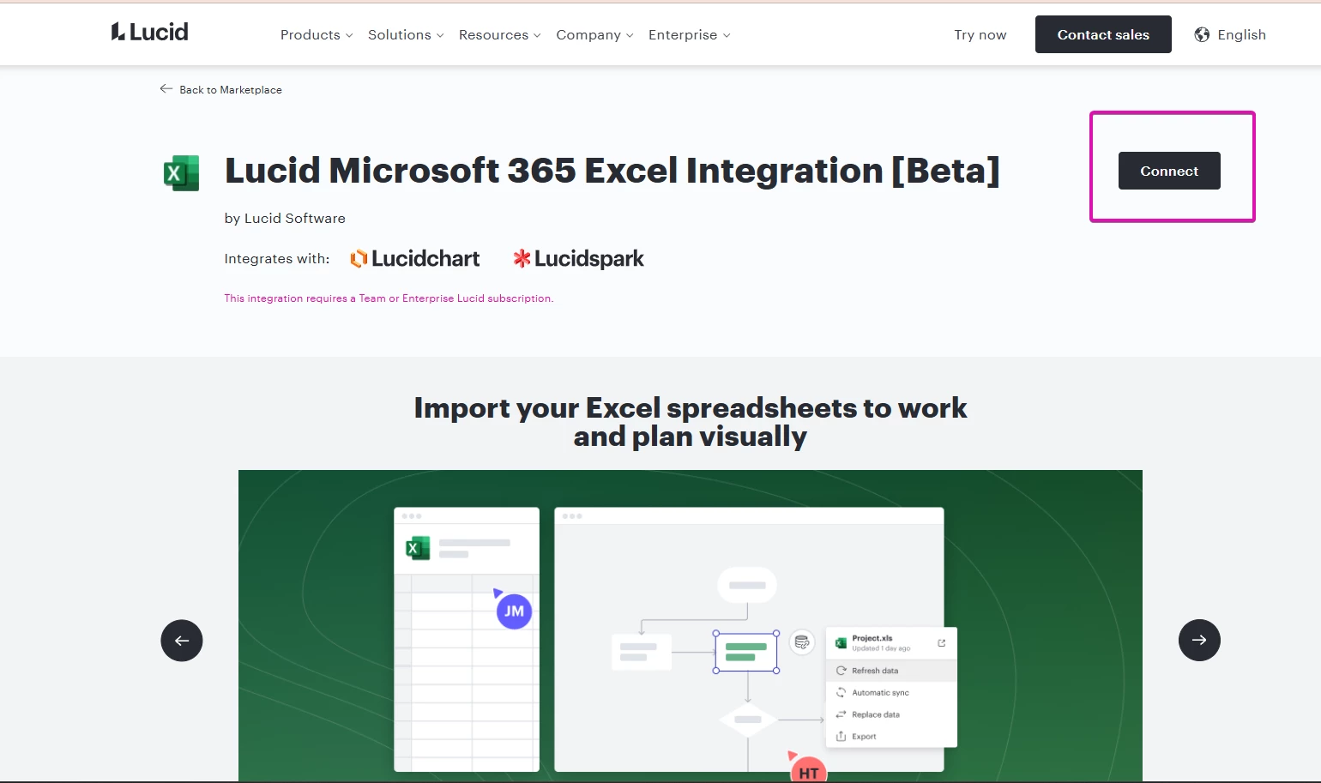This screenshot has width=1321, height=783.
Task: Click the Project.xls file name
Action: pyautogui.click(x=872, y=638)
